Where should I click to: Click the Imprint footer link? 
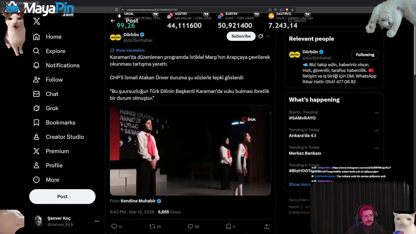(x=294, y=207)
